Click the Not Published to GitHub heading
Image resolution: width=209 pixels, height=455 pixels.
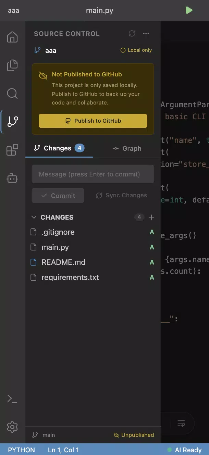tap(87, 74)
